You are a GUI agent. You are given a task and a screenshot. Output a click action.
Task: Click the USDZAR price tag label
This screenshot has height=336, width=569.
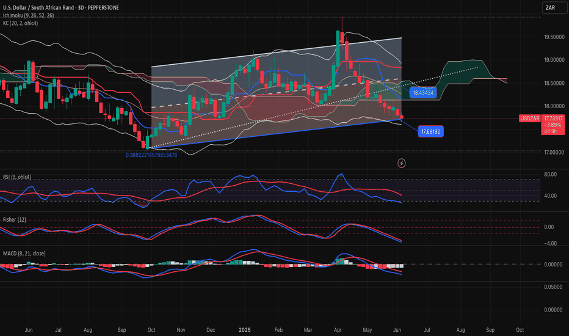529,119
